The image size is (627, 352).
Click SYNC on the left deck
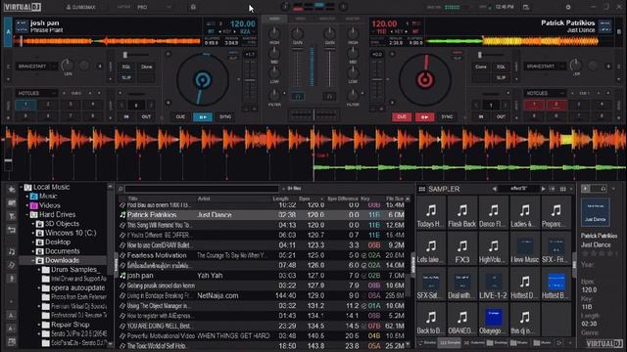[225, 117]
